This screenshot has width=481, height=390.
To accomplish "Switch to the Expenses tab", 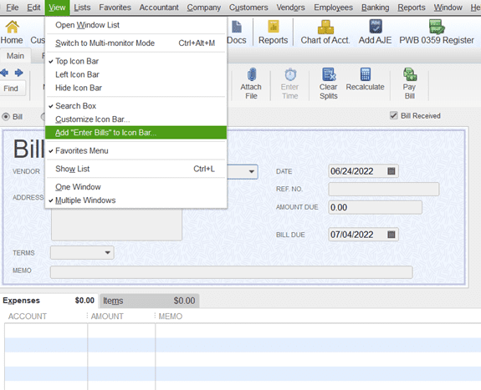I will 49,301.
